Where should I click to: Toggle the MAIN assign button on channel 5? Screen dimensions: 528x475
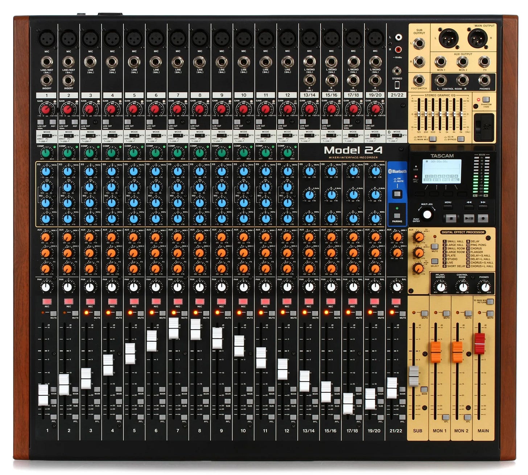point(140,390)
